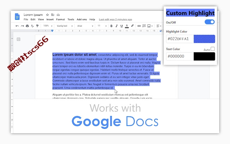Toggle underline formatting
Image resolution: width=230 pixels, height=144 pixels.
tap(121, 26)
